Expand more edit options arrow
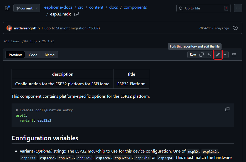The image size is (246, 162). (x=225, y=55)
